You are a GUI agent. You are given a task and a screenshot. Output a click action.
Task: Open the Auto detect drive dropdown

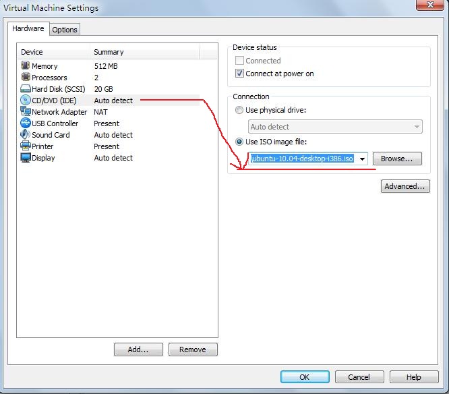335,127
